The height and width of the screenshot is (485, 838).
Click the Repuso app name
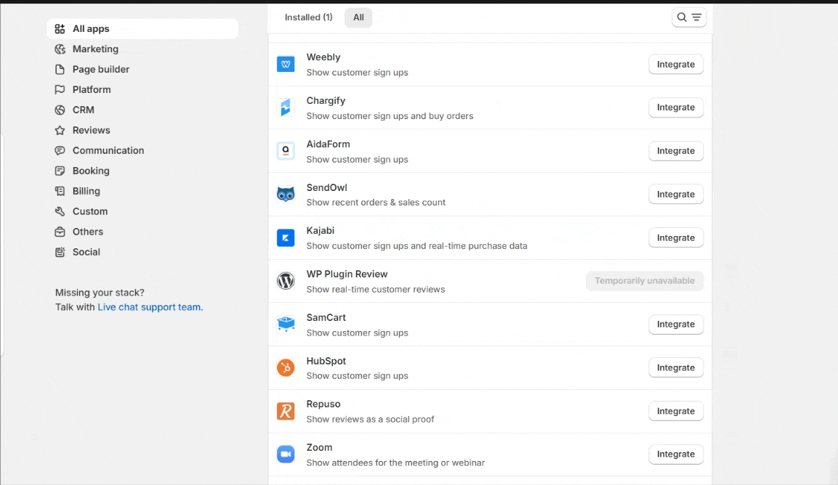click(x=323, y=404)
